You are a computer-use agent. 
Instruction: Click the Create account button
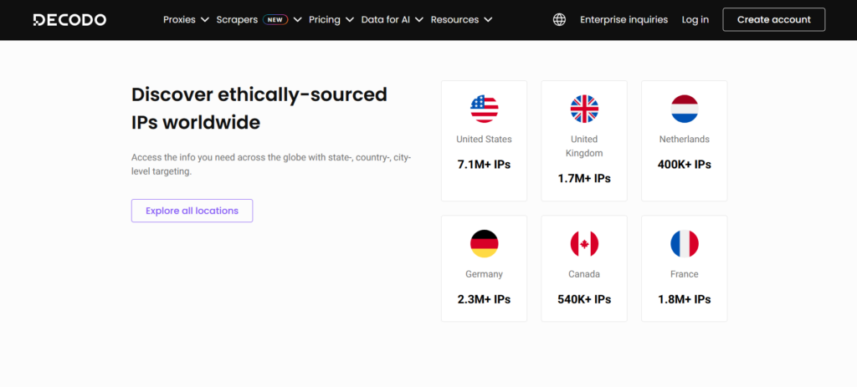[773, 19]
